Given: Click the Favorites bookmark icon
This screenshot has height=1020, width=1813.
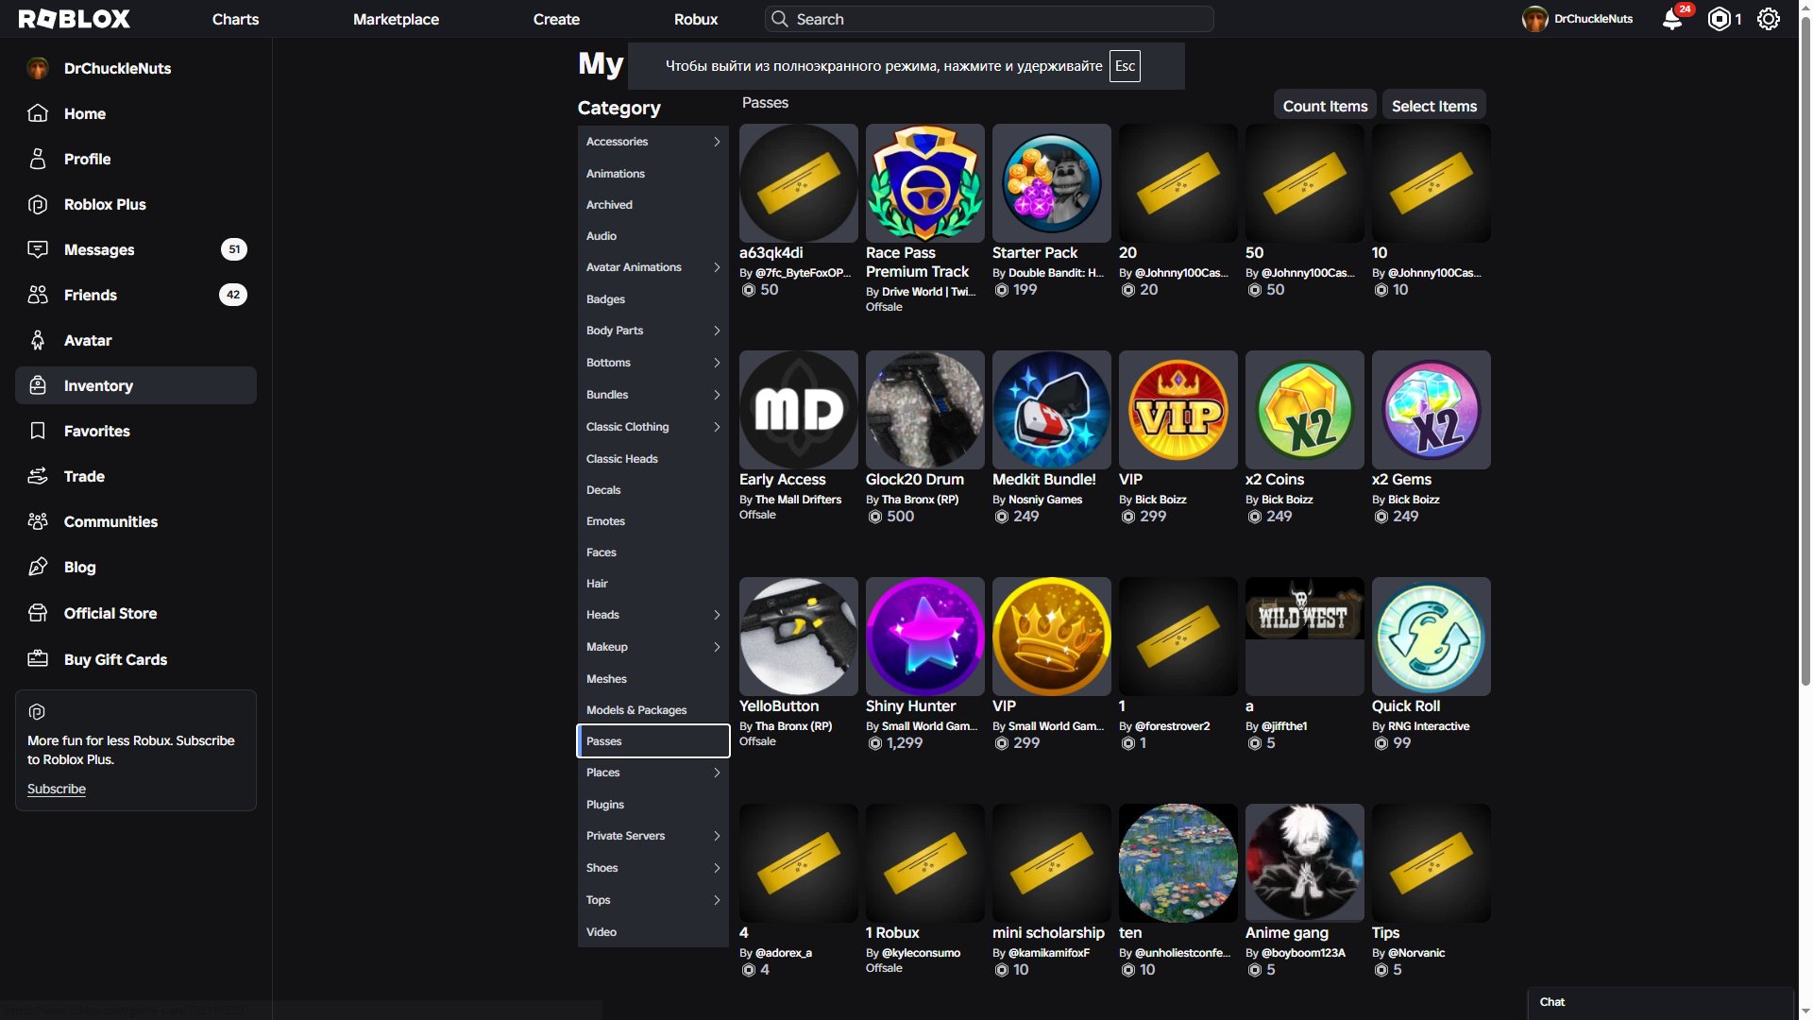Looking at the screenshot, I should click(x=38, y=431).
